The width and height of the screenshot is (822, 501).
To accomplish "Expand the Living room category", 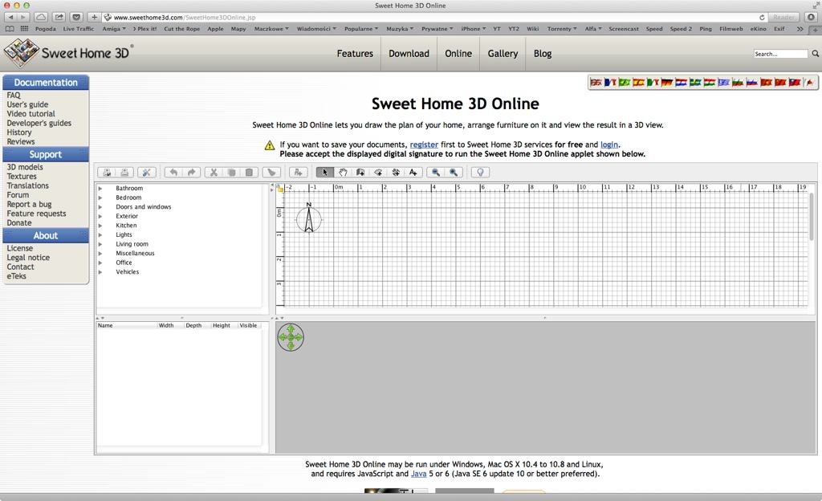I will pyautogui.click(x=100, y=244).
